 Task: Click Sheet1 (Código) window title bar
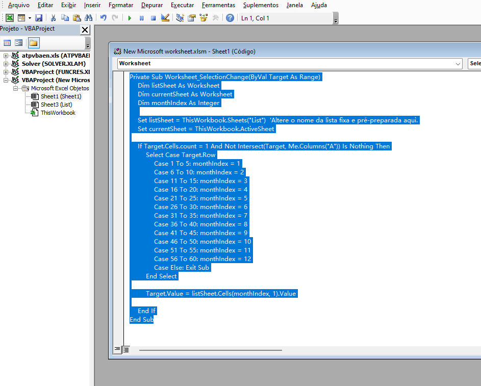pos(294,51)
